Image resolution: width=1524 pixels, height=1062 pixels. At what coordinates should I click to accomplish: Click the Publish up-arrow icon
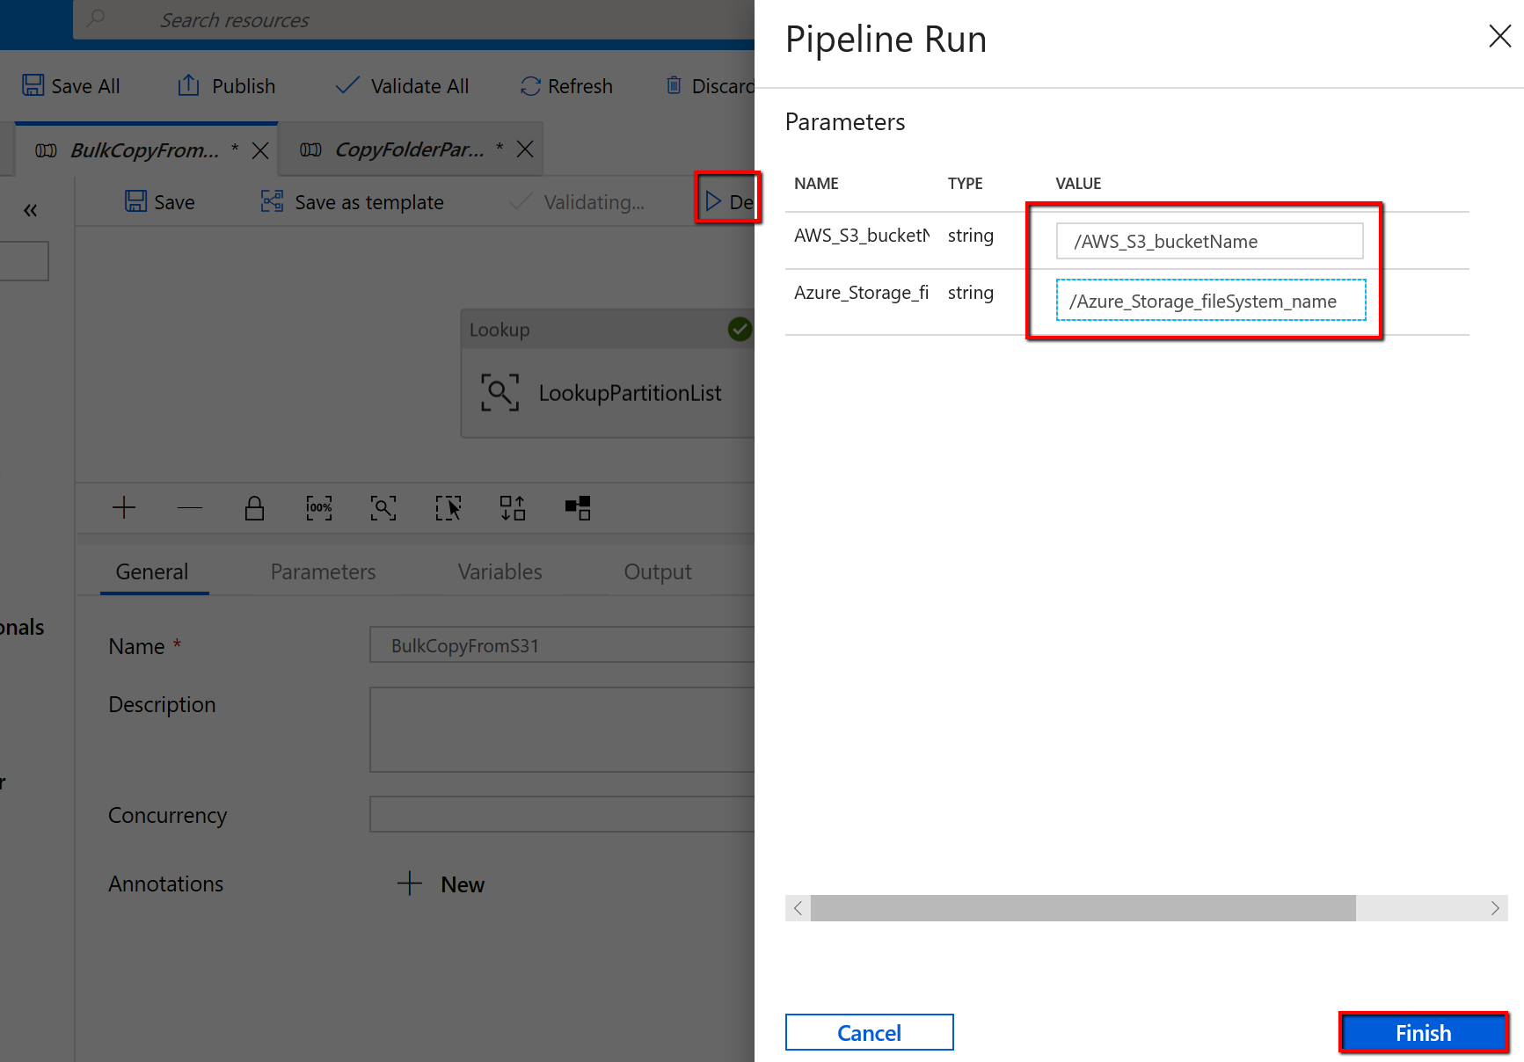coord(187,85)
